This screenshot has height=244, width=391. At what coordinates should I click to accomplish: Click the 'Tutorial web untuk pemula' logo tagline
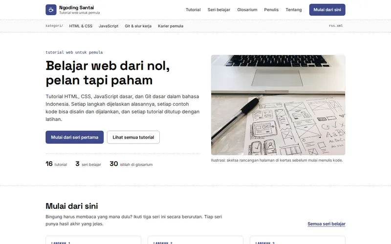click(x=79, y=13)
